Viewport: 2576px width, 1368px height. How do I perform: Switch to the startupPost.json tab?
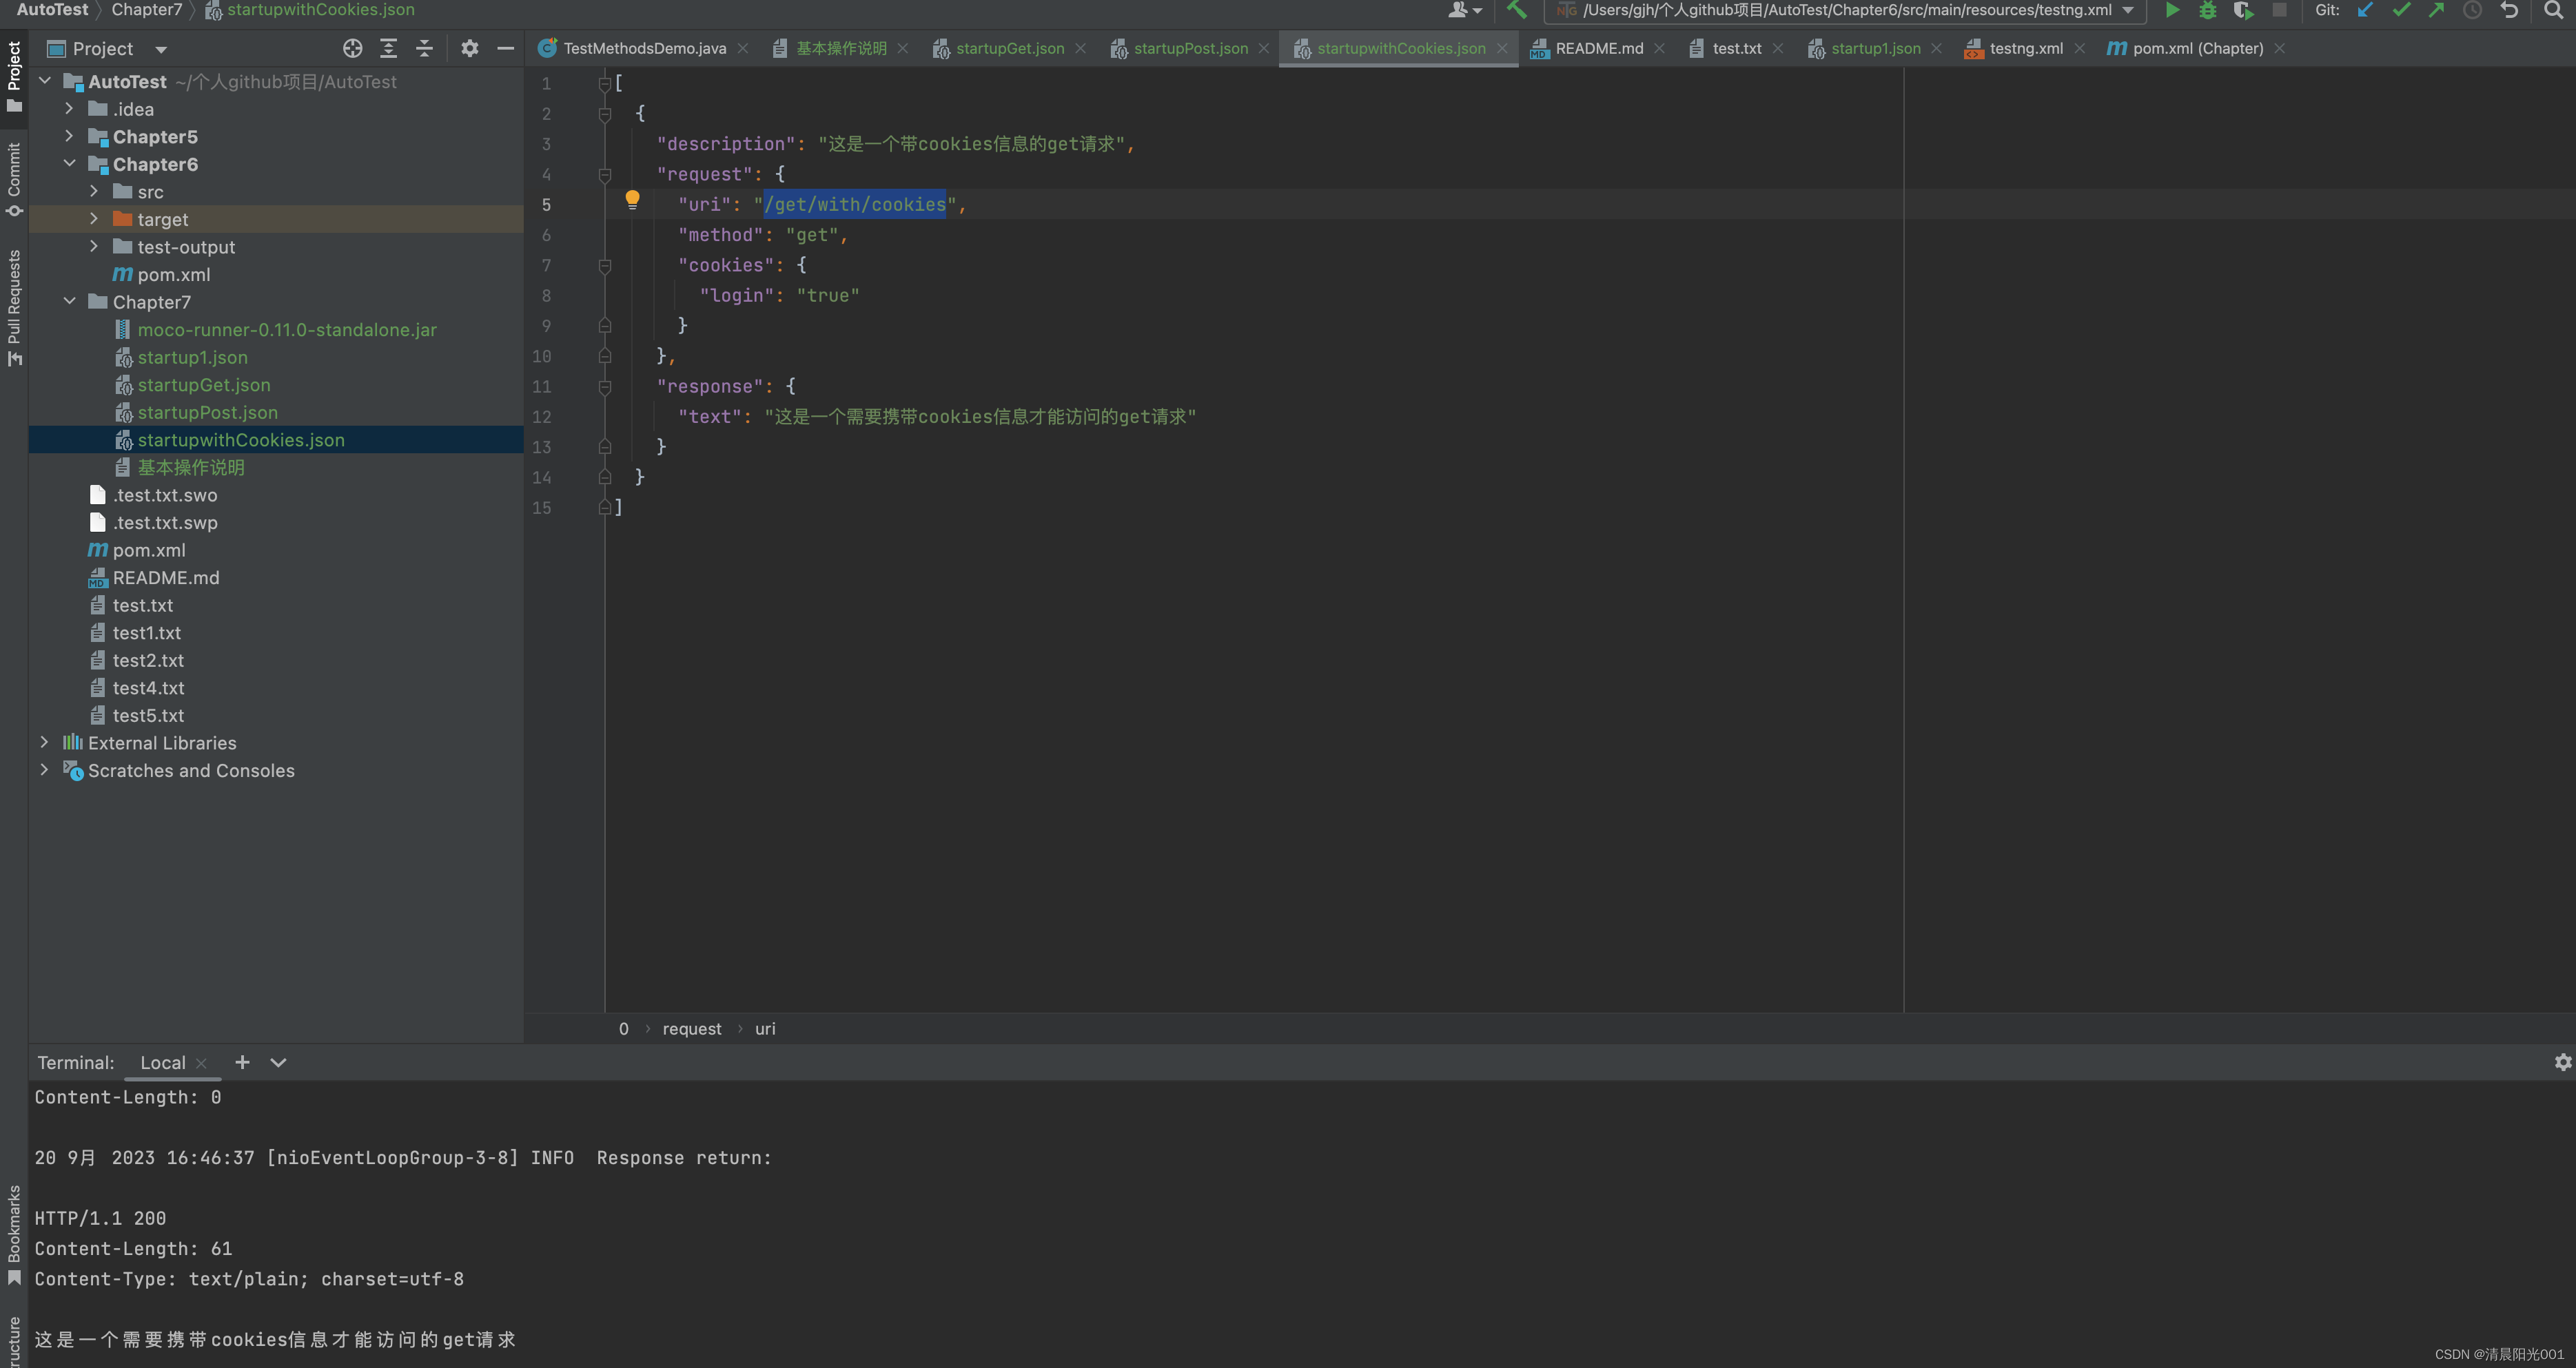coord(1190,48)
